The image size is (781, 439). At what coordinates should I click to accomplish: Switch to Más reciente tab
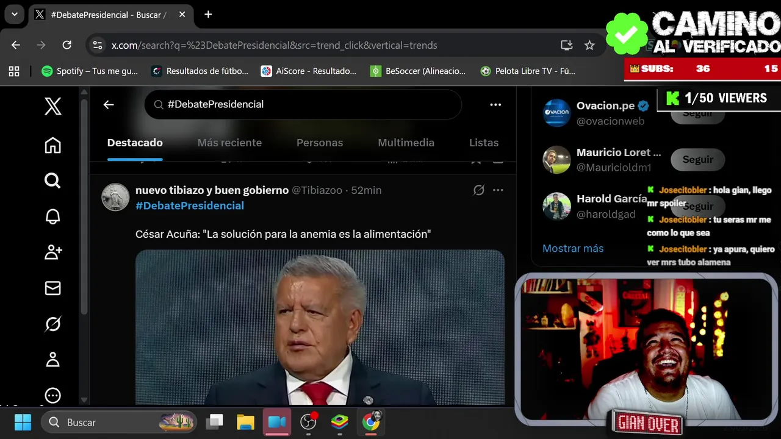tap(229, 143)
